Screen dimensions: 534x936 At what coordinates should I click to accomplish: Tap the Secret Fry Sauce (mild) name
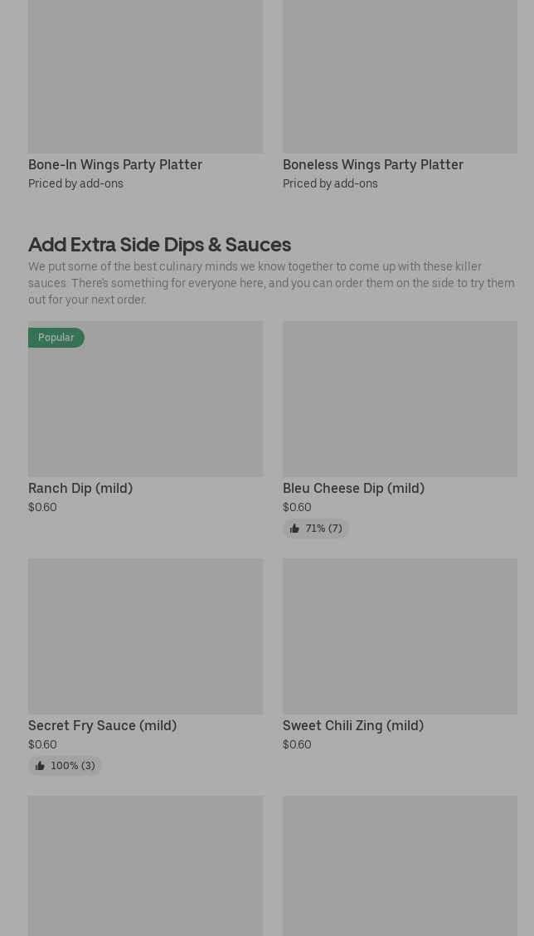click(x=102, y=725)
